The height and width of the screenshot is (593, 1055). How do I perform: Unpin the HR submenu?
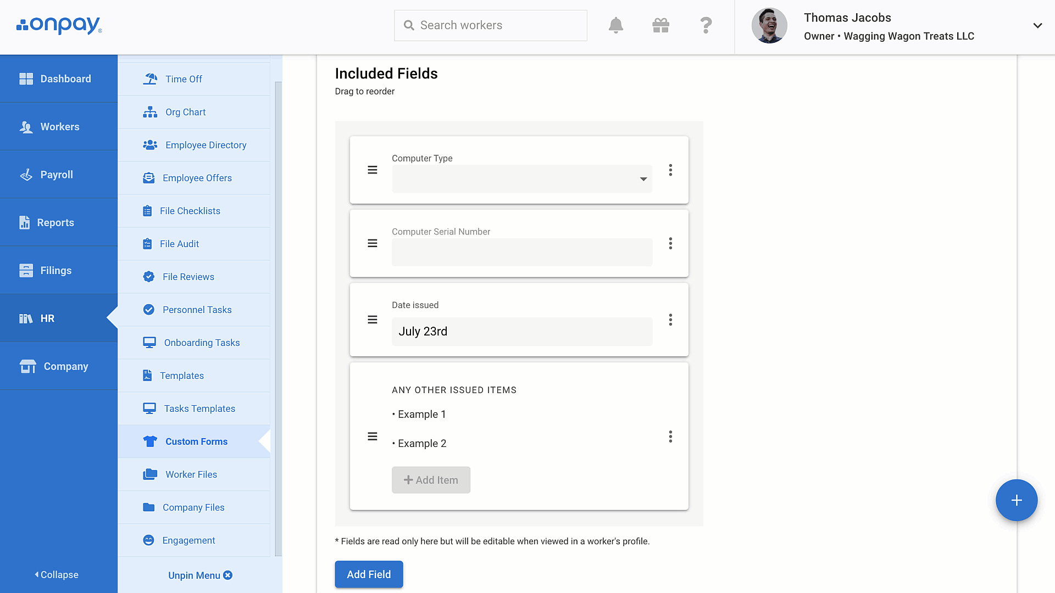[200, 575]
